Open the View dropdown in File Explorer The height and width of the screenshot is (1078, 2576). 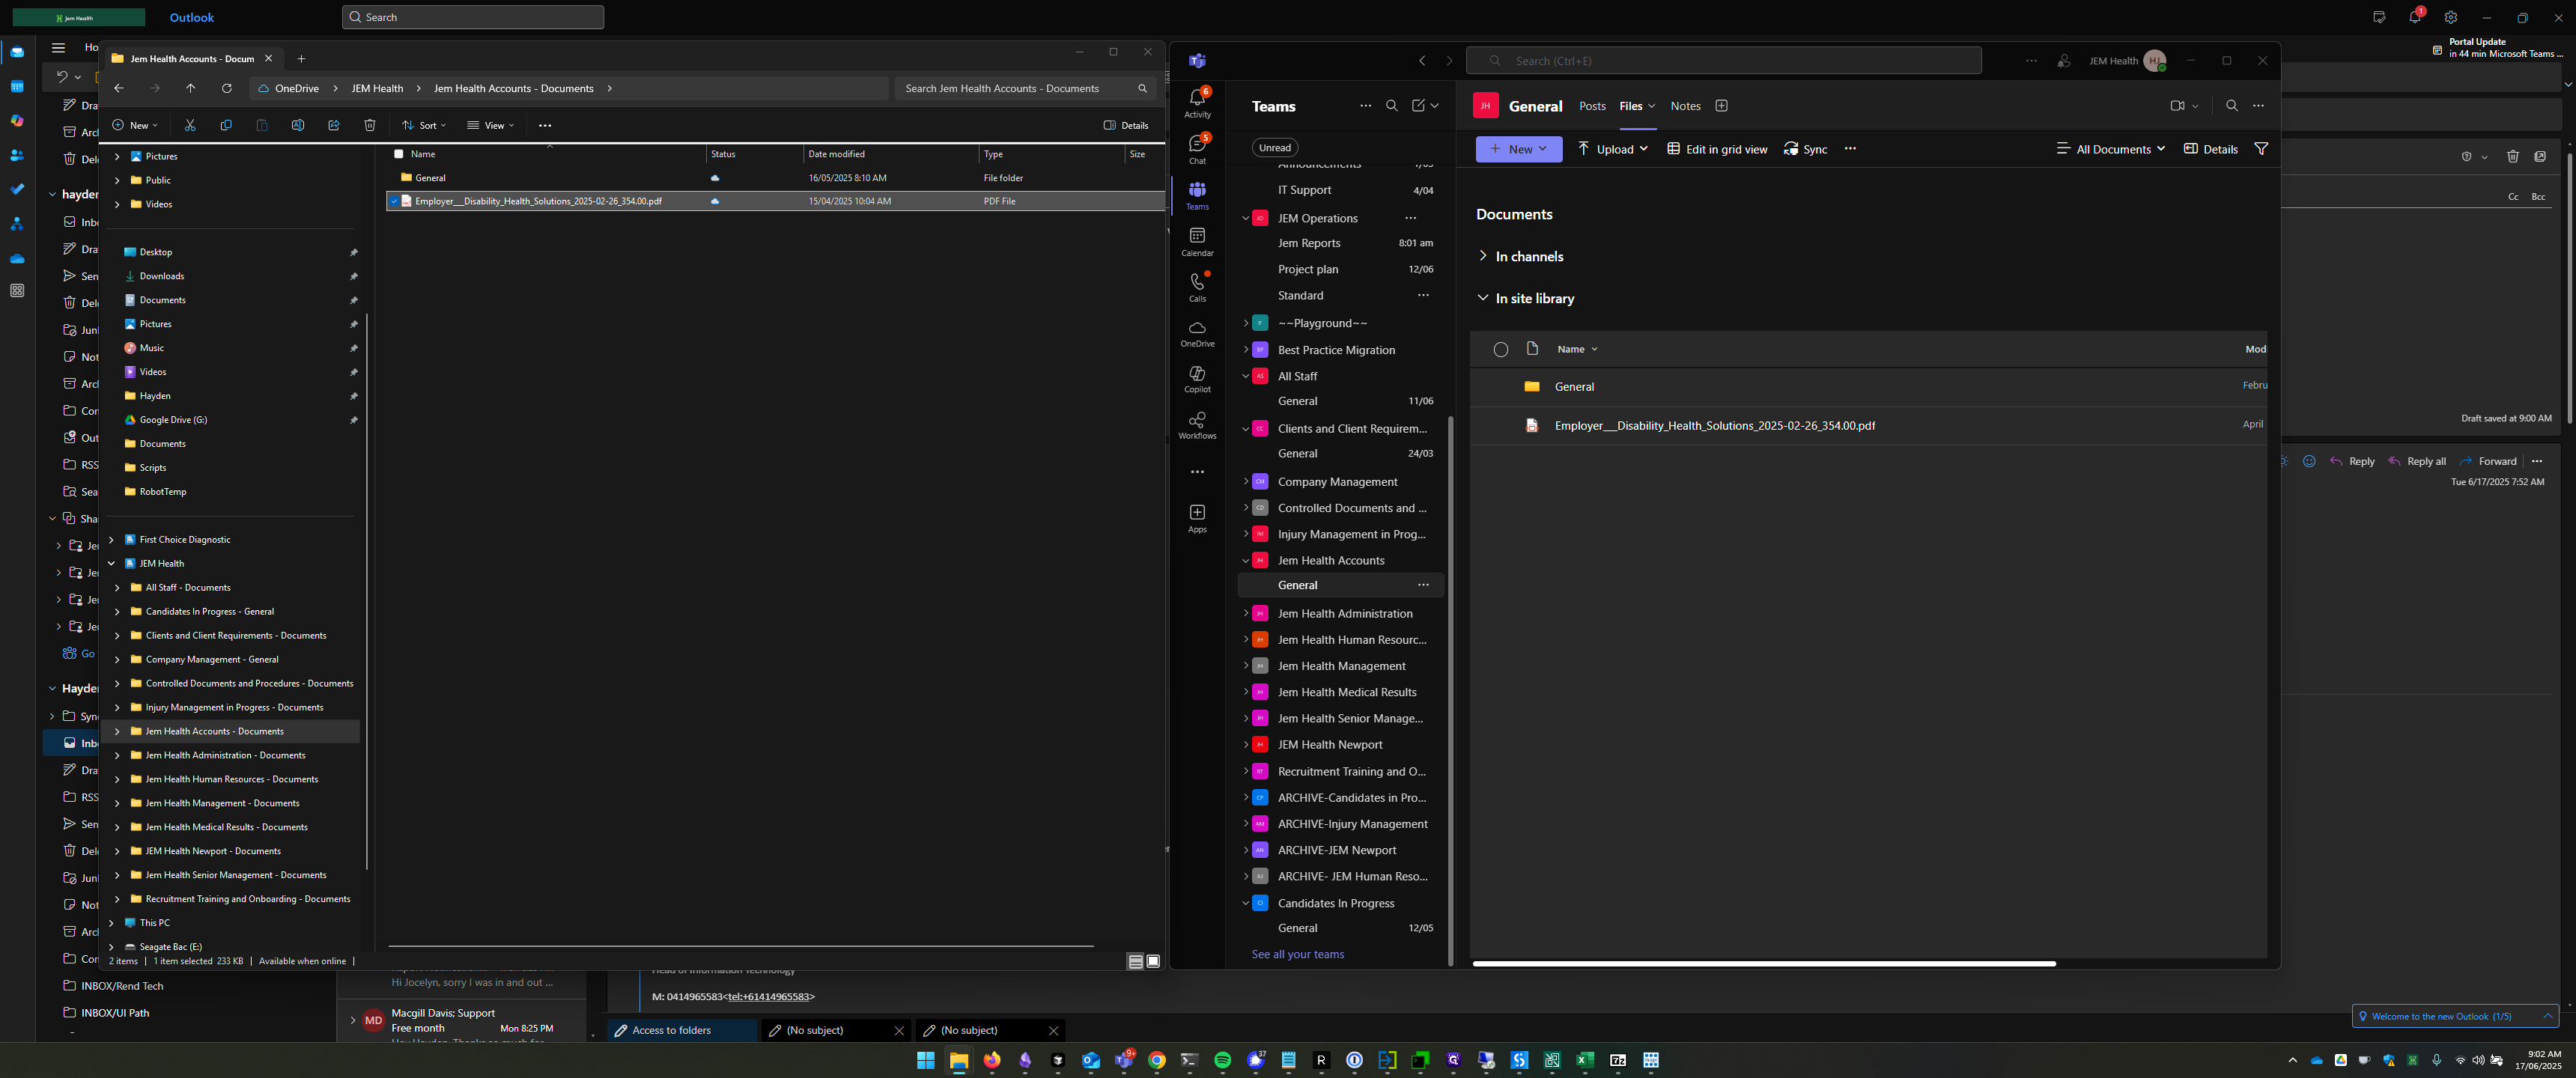point(490,125)
